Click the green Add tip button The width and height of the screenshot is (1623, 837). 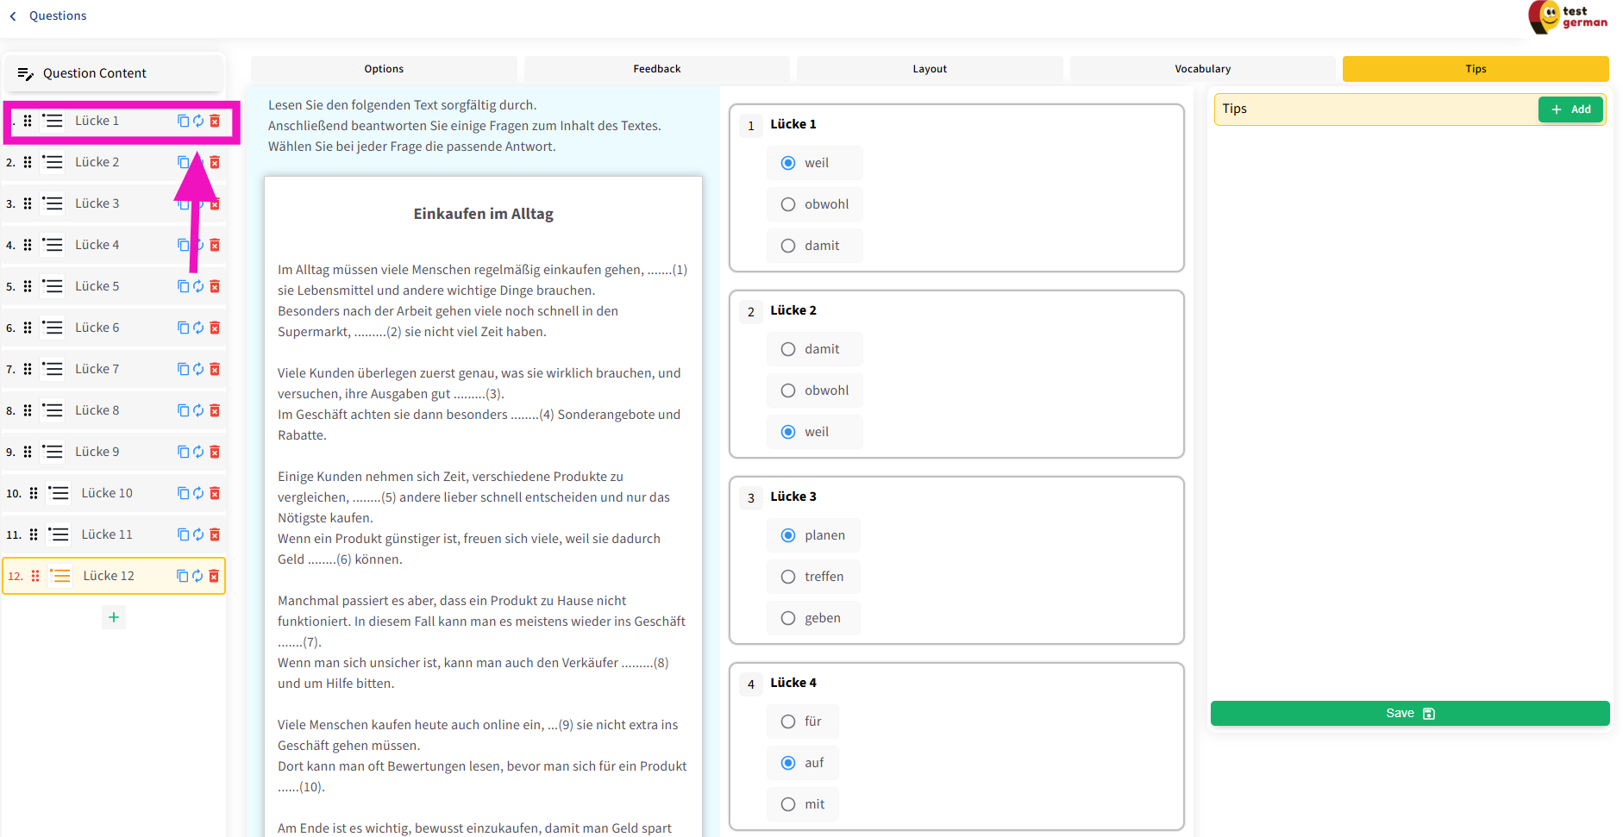coord(1570,109)
